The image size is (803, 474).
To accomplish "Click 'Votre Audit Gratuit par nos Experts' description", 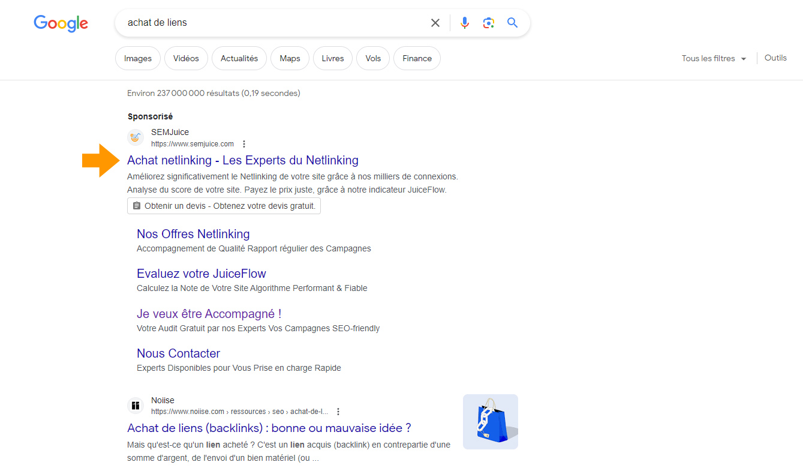I will point(258,328).
